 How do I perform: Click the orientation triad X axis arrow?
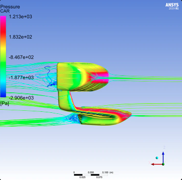pyautogui.click(x=157, y=164)
